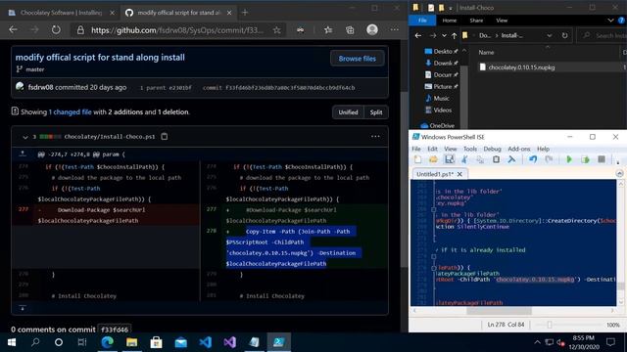
Task: Open File Explorer address history dropdown
Action: pos(550,35)
